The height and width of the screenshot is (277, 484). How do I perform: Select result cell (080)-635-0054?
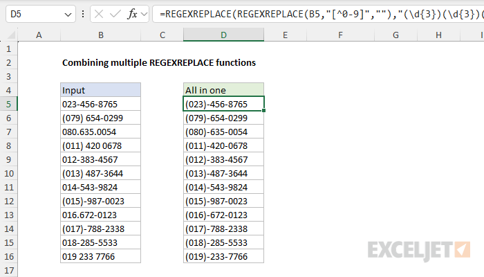pos(223,132)
